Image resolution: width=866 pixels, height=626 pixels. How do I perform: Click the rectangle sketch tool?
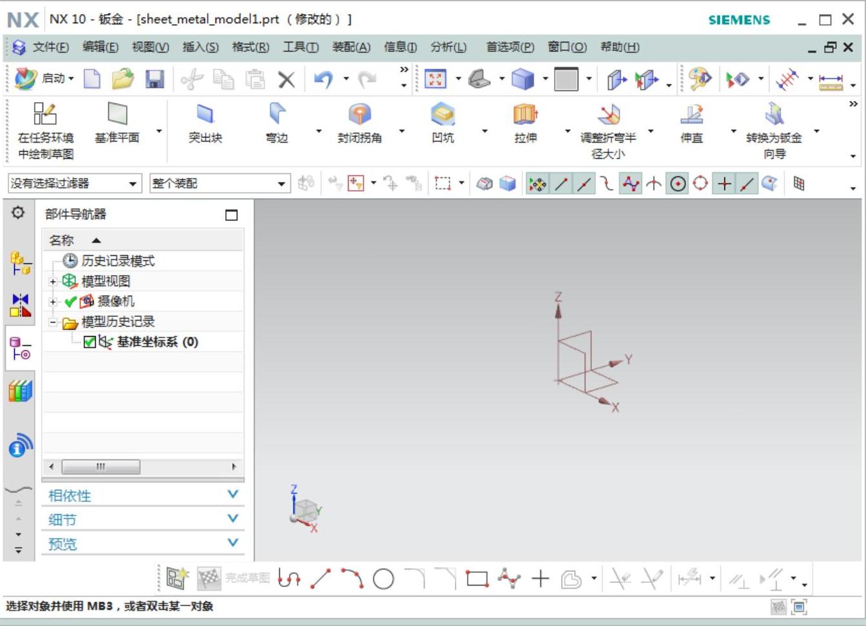[x=477, y=579]
